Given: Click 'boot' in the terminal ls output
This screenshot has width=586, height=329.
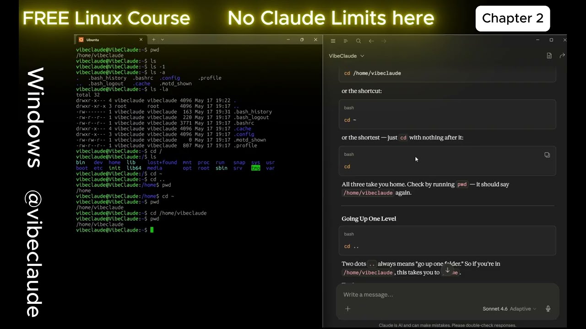Looking at the screenshot, I should click(82, 168).
